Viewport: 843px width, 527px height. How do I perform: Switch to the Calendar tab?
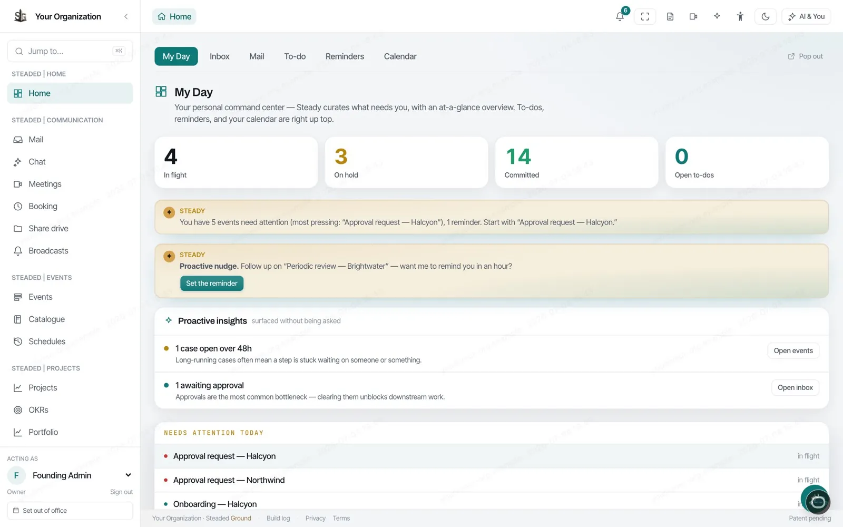[400, 56]
